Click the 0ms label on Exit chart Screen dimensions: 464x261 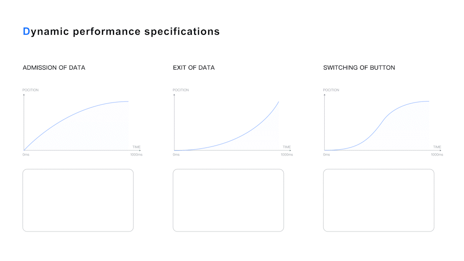click(x=176, y=155)
